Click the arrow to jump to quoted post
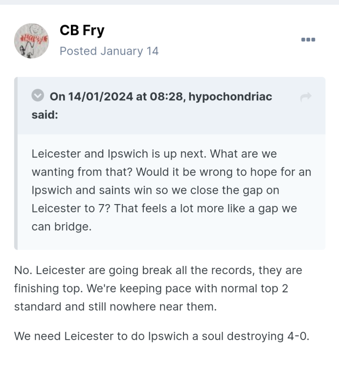This screenshot has width=339, height=367. (x=306, y=97)
